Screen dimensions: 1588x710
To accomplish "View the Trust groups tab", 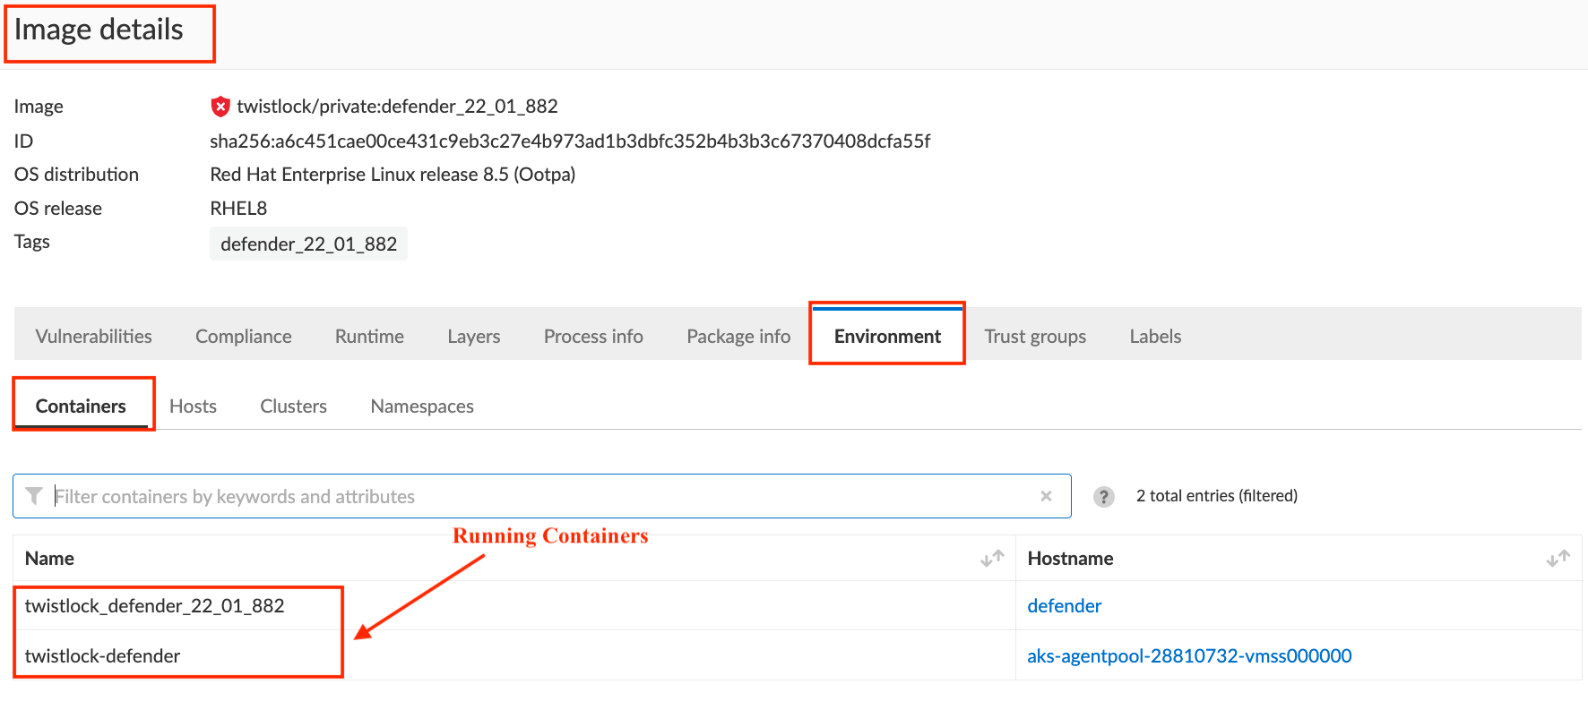I will [1035, 337].
